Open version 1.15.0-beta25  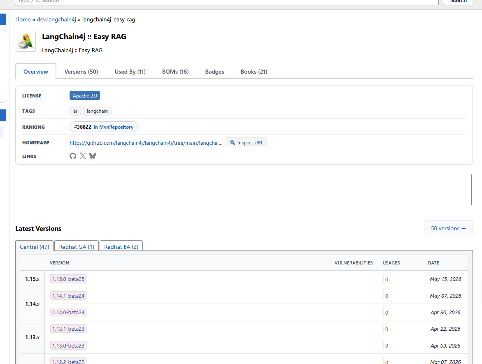tap(68, 279)
